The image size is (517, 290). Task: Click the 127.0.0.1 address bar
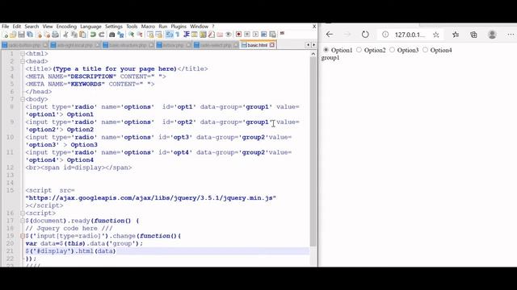[410, 35]
